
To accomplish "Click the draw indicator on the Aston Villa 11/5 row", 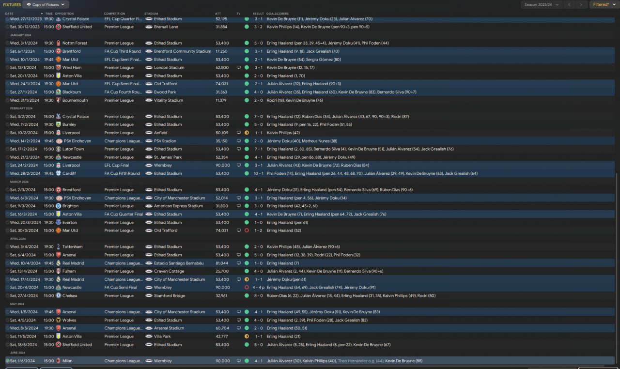I will click(x=247, y=336).
